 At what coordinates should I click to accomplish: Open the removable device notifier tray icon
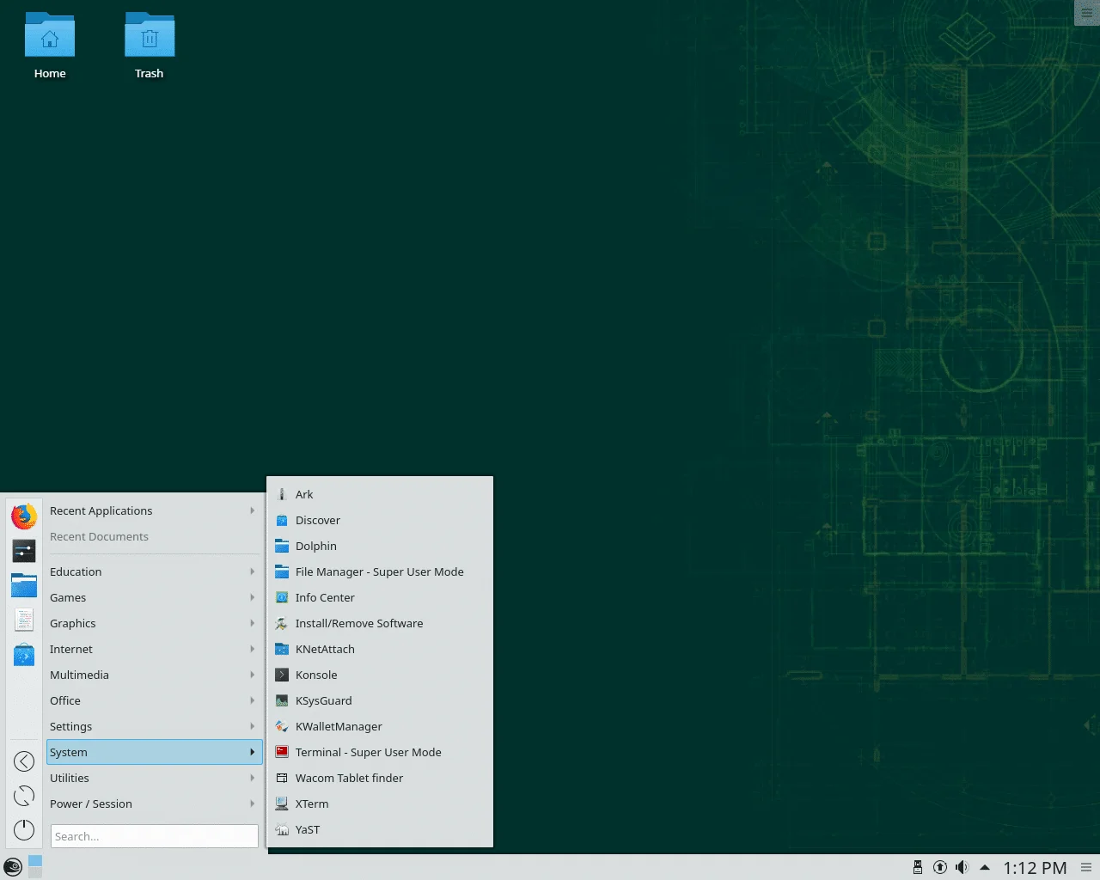click(x=918, y=867)
